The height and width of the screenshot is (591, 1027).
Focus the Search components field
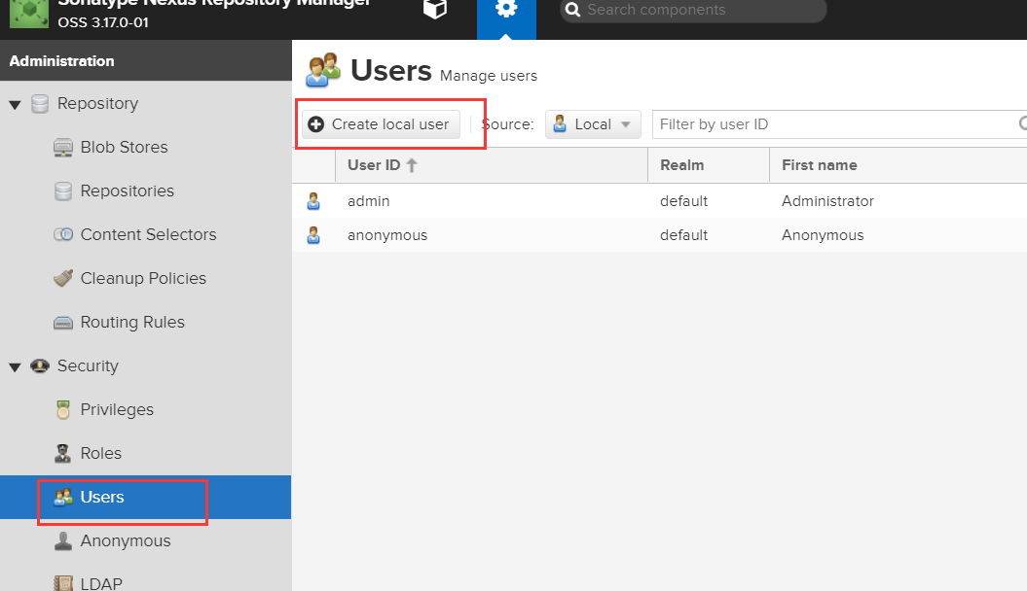click(694, 10)
